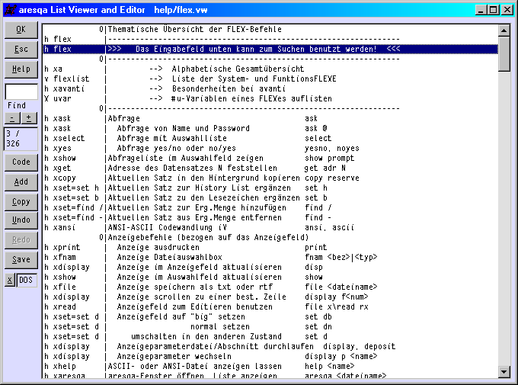Click the Copy button
Screen dimensions: 518x385
21,201
